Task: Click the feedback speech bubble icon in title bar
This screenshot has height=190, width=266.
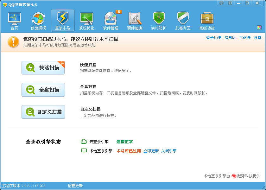Action: (x=221, y=3)
